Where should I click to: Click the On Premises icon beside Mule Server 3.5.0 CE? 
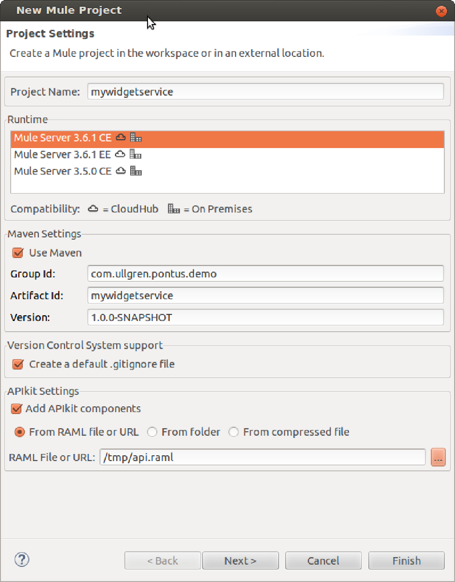click(x=136, y=171)
